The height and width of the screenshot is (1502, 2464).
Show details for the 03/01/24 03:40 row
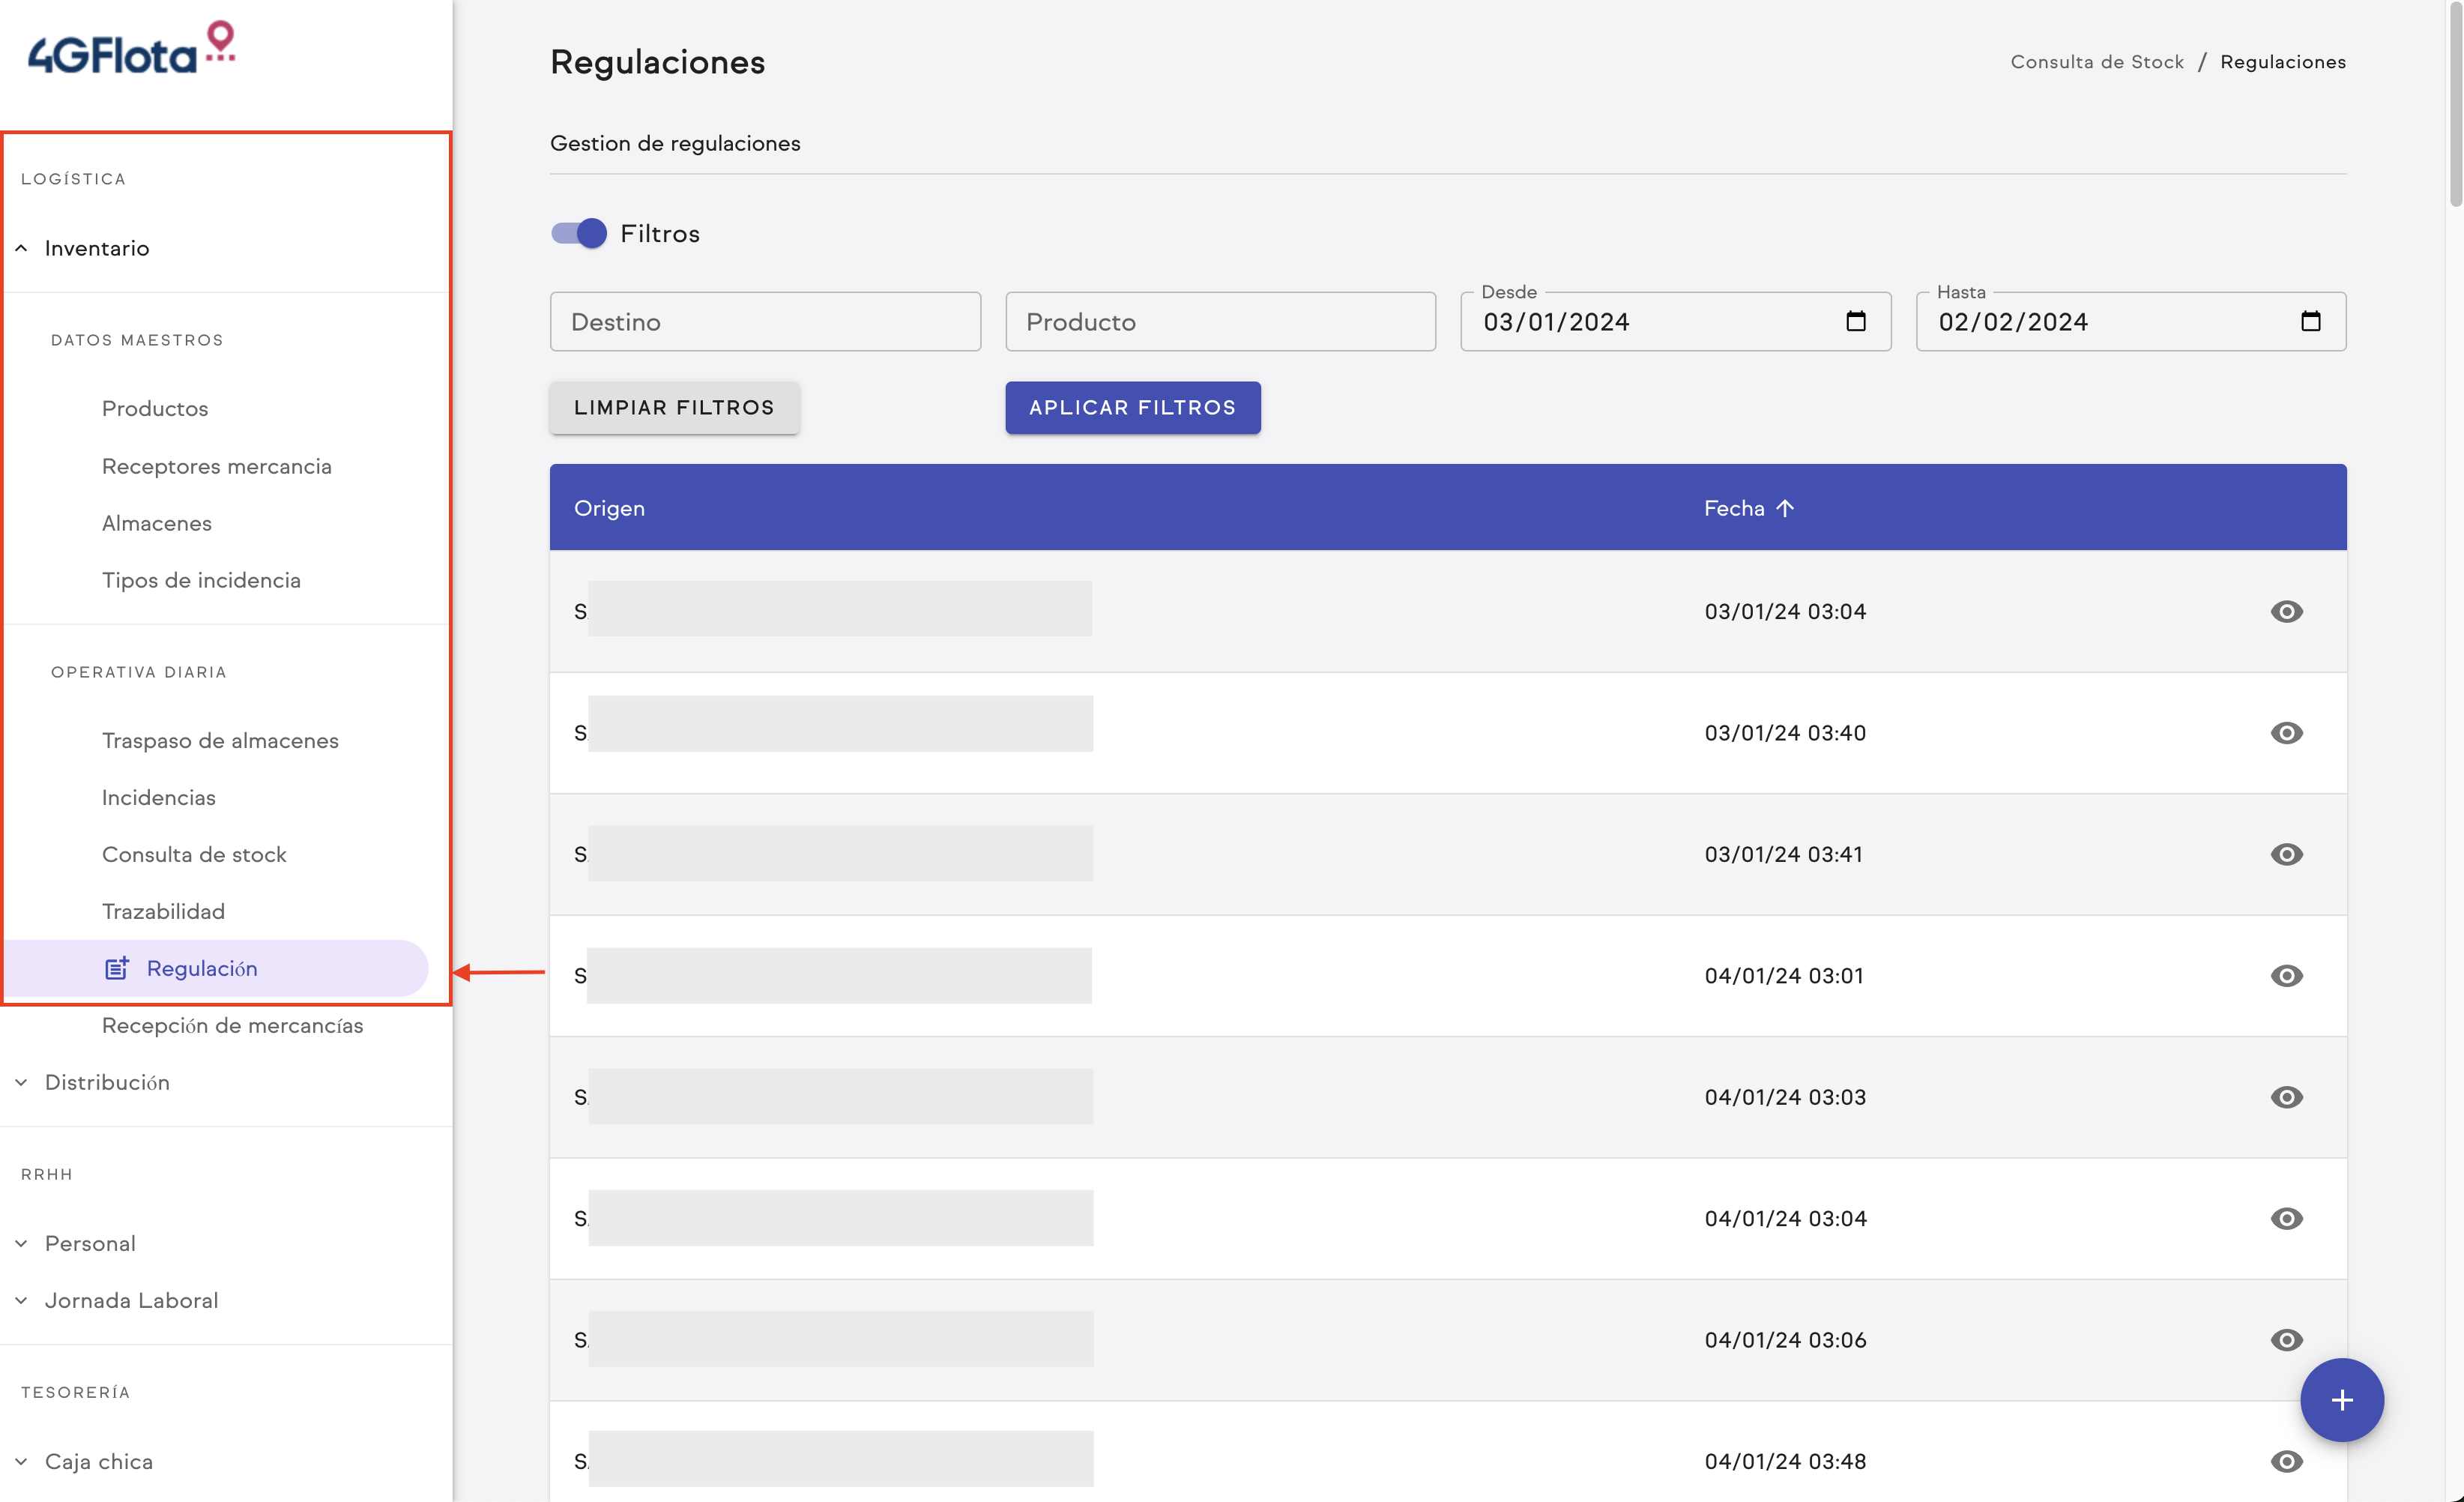tap(2288, 732)
